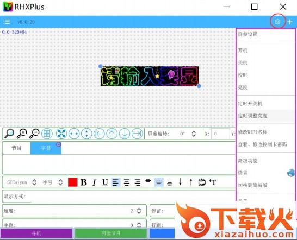This screenshot has height=240, width=297.
Task: Click the green 回读节目 button
Action: pos(111,233)
